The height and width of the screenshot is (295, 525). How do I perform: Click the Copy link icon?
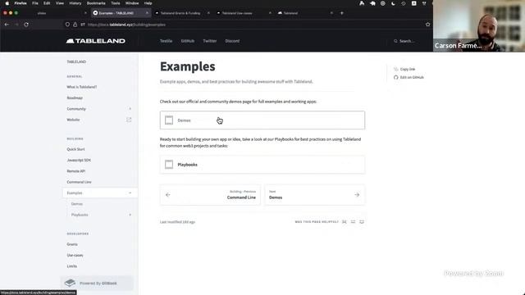coord(395,69)
